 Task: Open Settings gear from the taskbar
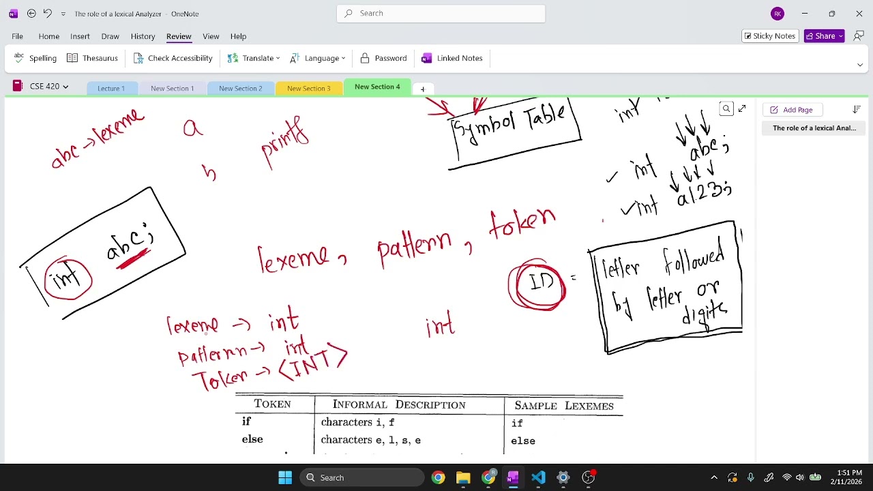563,477
